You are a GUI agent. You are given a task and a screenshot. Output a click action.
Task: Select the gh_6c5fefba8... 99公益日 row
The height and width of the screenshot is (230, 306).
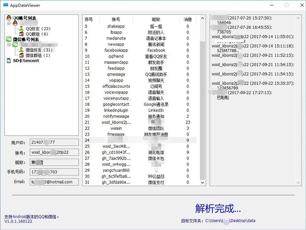click(x=140, y=176)
